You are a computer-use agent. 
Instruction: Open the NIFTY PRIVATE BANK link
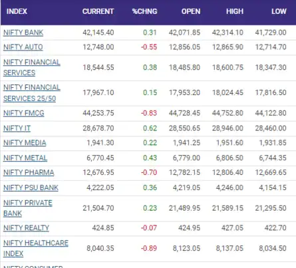coord(28,208)
